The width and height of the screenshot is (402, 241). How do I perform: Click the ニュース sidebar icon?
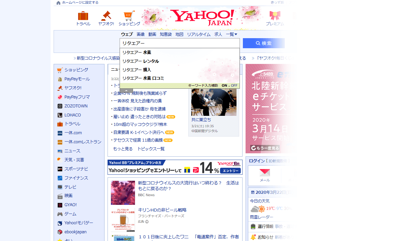pyautogui.click(x=60, y=151)
